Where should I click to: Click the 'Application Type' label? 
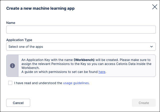(19, 40)
